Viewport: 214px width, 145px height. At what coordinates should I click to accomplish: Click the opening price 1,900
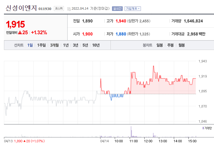(87, 34)
